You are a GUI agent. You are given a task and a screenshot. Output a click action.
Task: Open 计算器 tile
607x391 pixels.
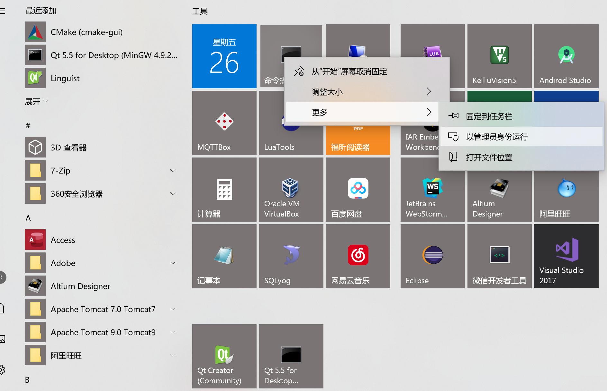[x=224, y=190]
